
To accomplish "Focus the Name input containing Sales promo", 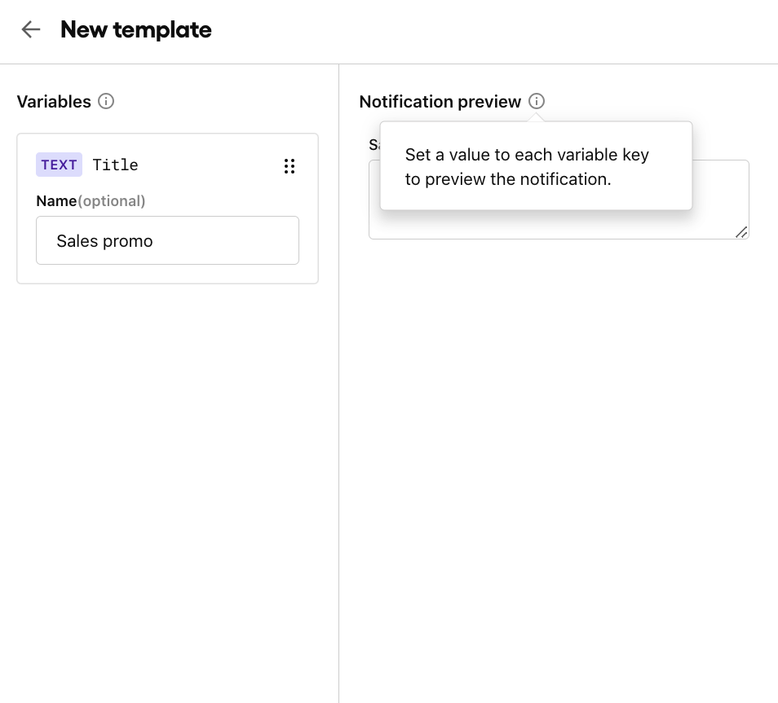I will point(167,241).
